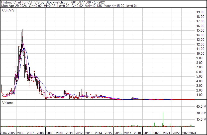This screenshot has width=207, height=135.
Task: Click the 15.0 M volume axis label
Action: [201, 120]
